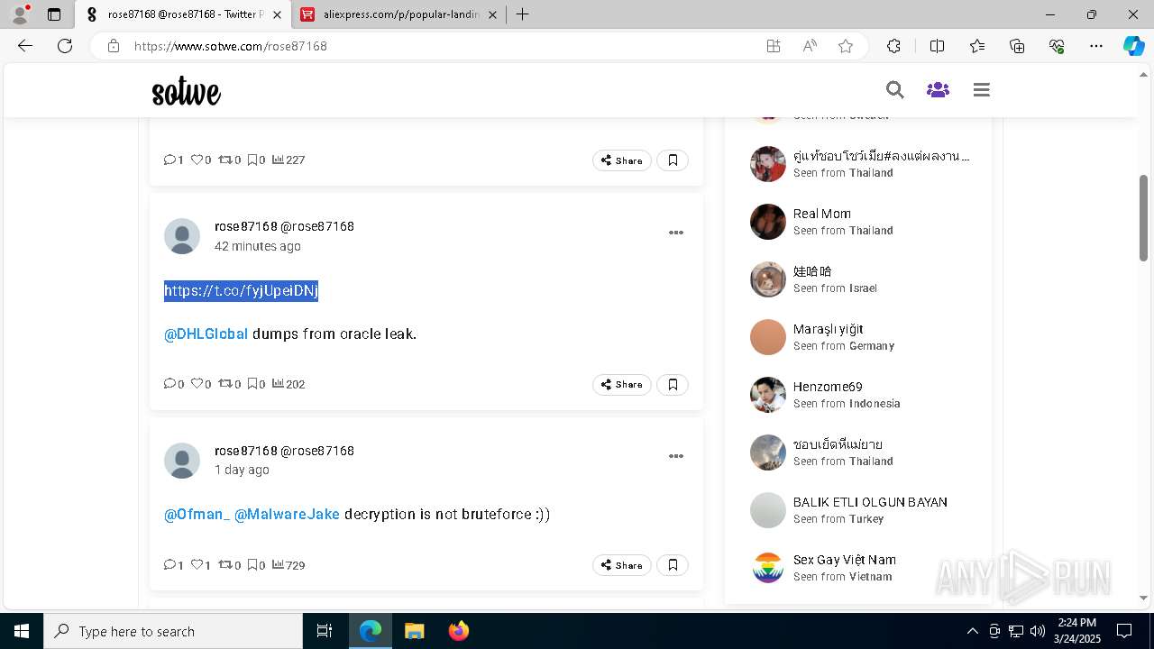Open tab actions menu button
Screen dimensions: 1154x649
coord(54,14)
